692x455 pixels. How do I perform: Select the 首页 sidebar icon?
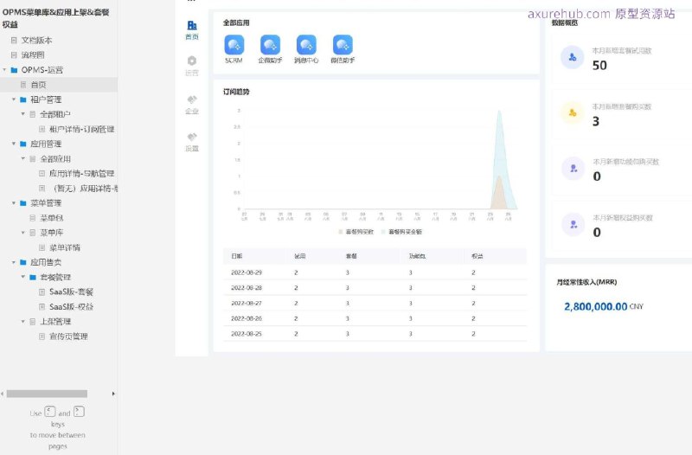coord(192,26)
